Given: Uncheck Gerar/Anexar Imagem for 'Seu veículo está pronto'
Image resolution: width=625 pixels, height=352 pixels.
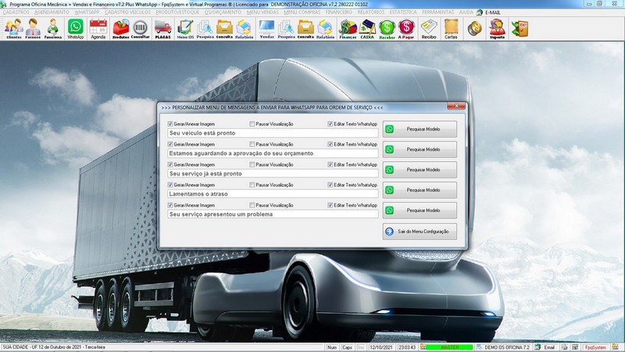Looking at the screenshot, I should coord(170,124).
